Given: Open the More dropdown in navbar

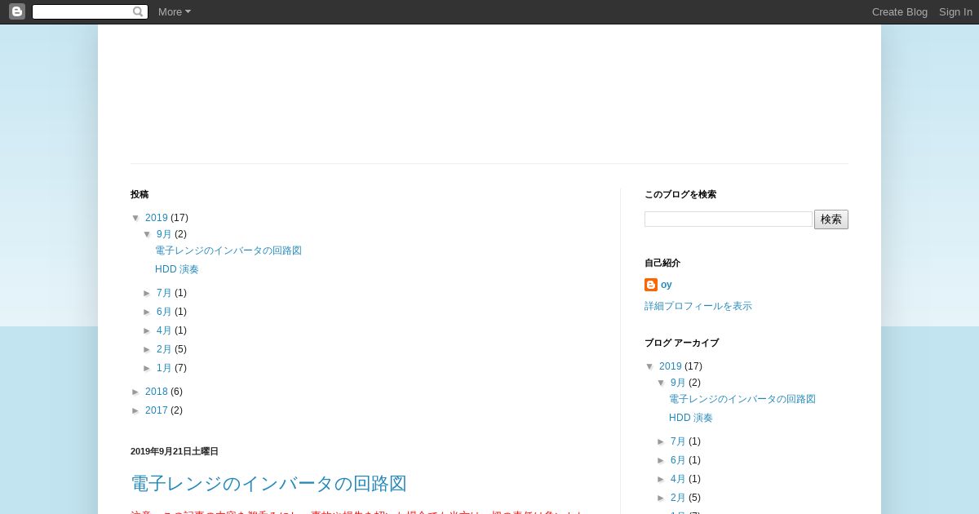Looking at the screenshot, I should pos(175,11).
